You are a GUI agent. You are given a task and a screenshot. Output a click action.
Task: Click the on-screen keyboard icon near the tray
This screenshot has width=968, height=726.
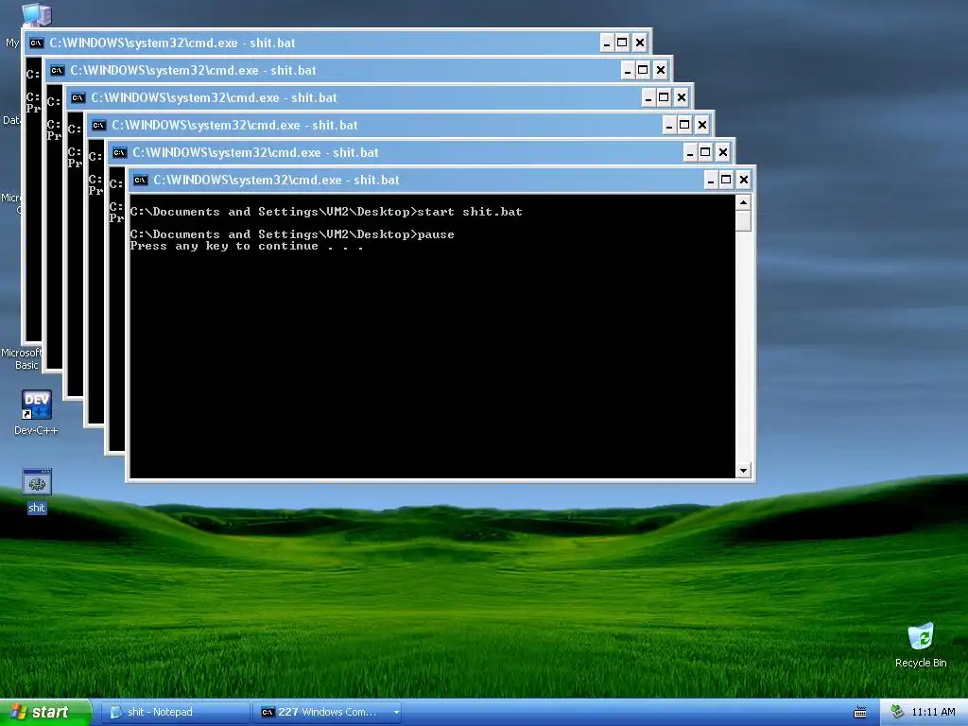click(x=860, y=713)
